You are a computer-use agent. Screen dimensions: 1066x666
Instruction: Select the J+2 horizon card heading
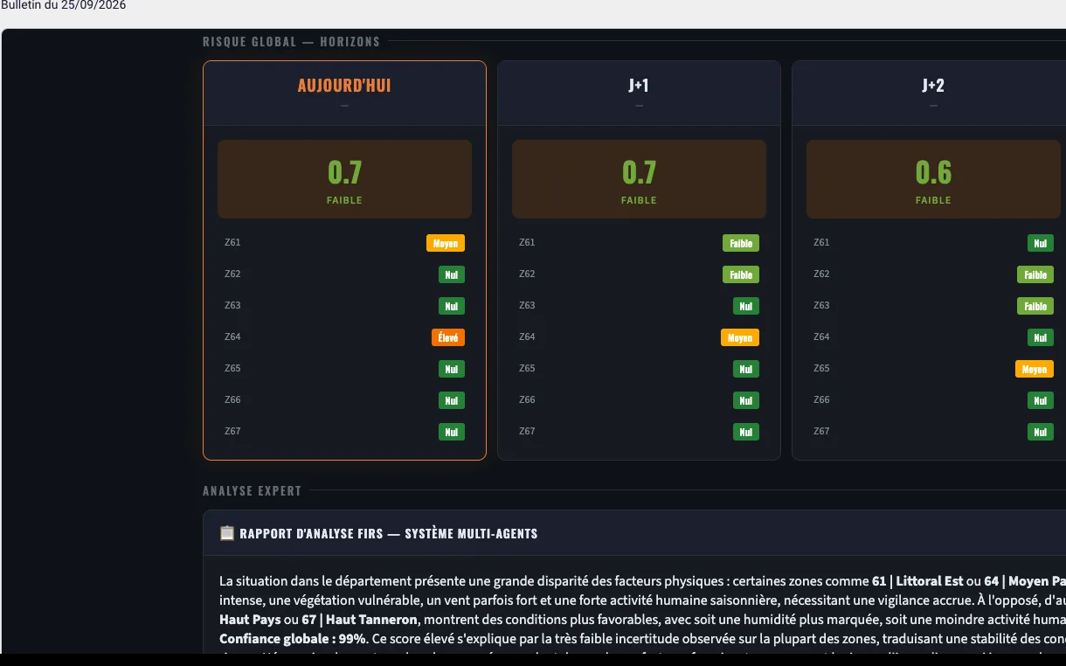coord(933,86)
